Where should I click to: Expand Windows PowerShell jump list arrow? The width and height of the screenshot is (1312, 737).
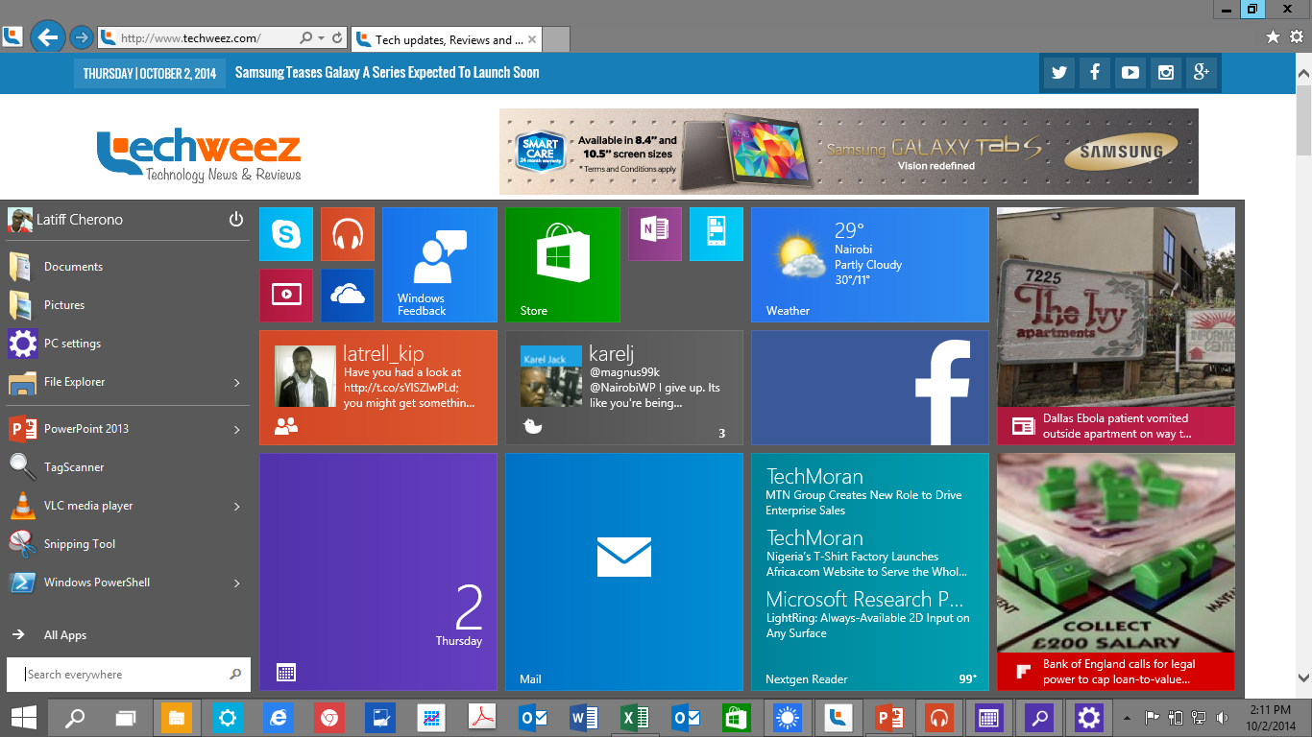point(237,583)
